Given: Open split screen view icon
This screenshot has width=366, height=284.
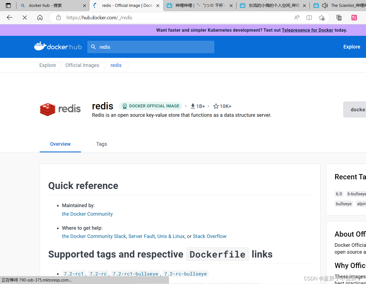Looking at the screenshot, I should pos(309,18).
